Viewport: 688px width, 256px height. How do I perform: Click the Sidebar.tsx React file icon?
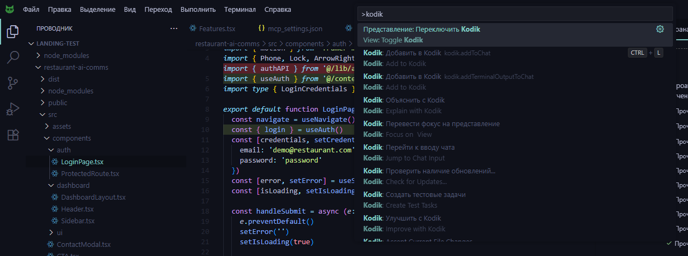55,221
